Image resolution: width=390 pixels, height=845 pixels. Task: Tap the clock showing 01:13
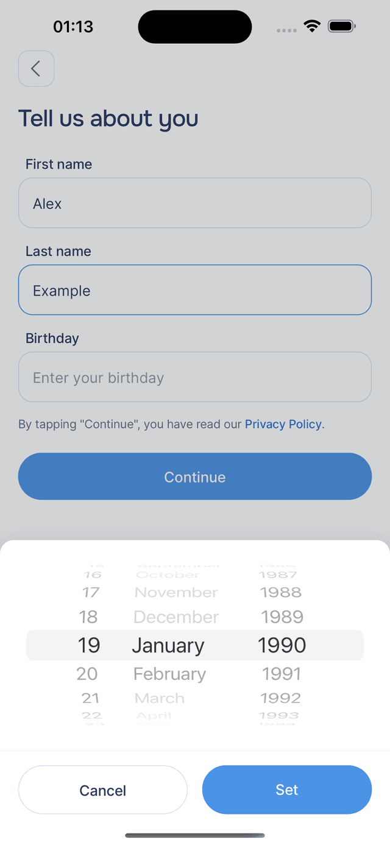click(73, 26)
